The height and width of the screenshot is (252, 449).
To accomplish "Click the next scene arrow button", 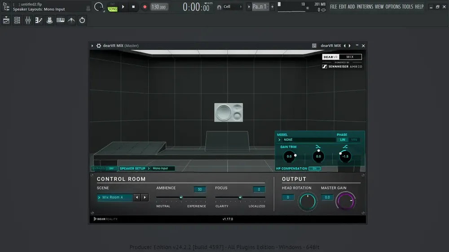I will pos(145,197).
